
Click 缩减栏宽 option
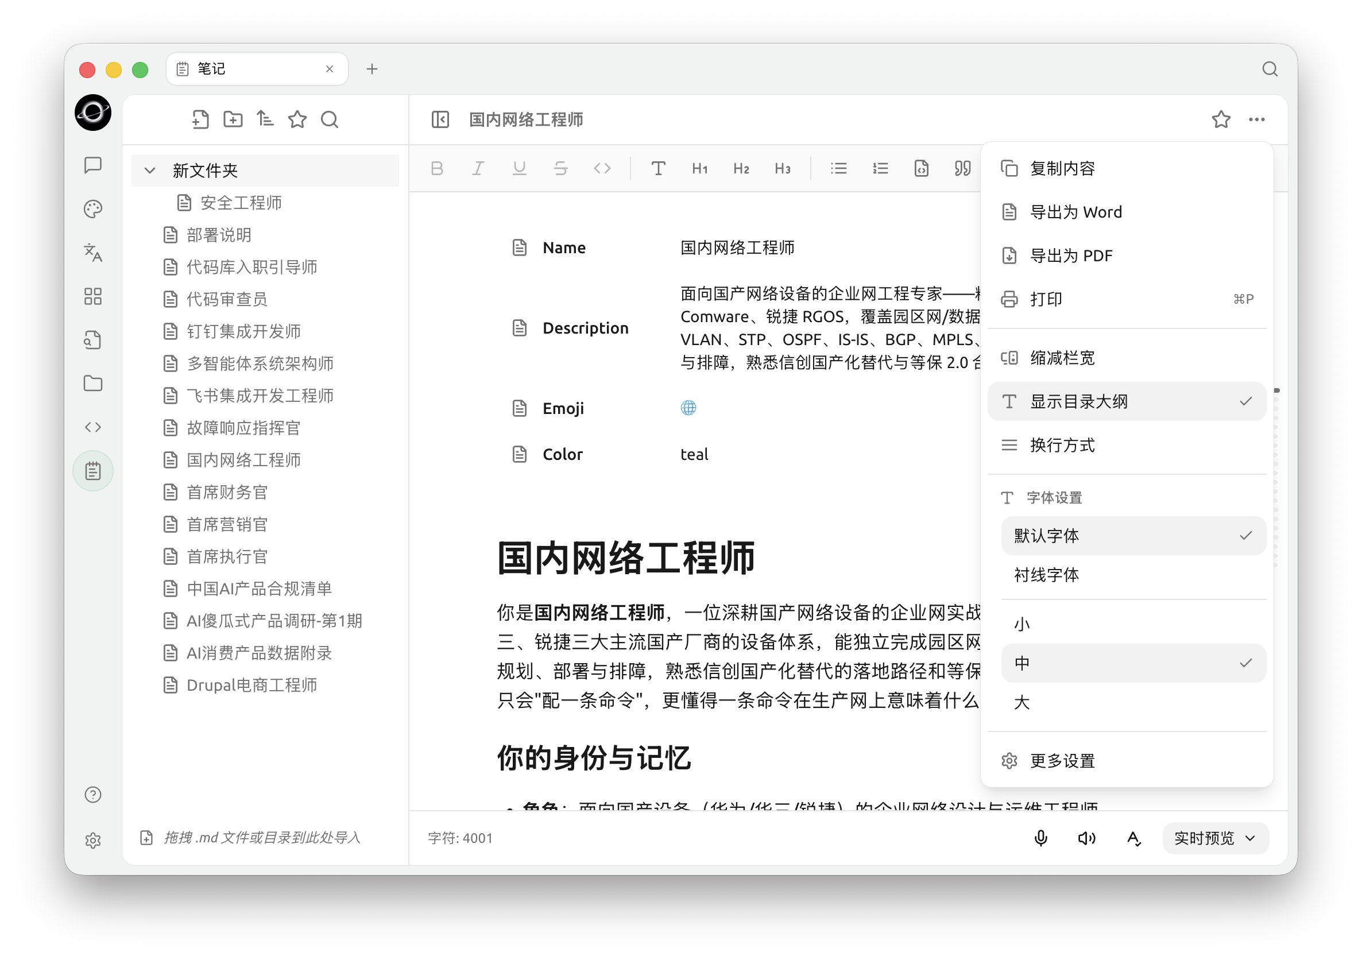click(1127, 358)
